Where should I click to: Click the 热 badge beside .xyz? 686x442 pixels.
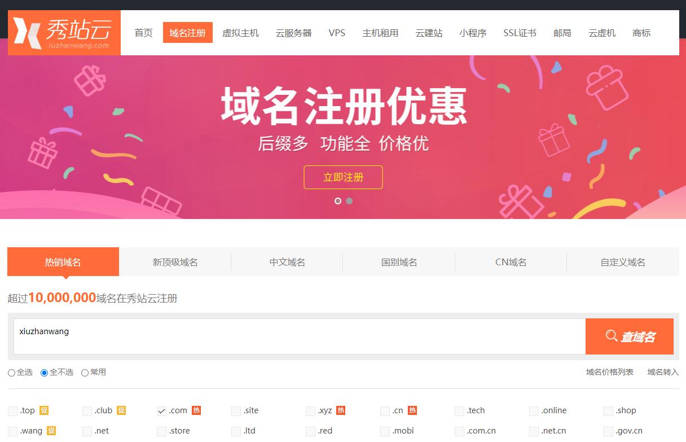pyautogui.click(x=341, y=410)
